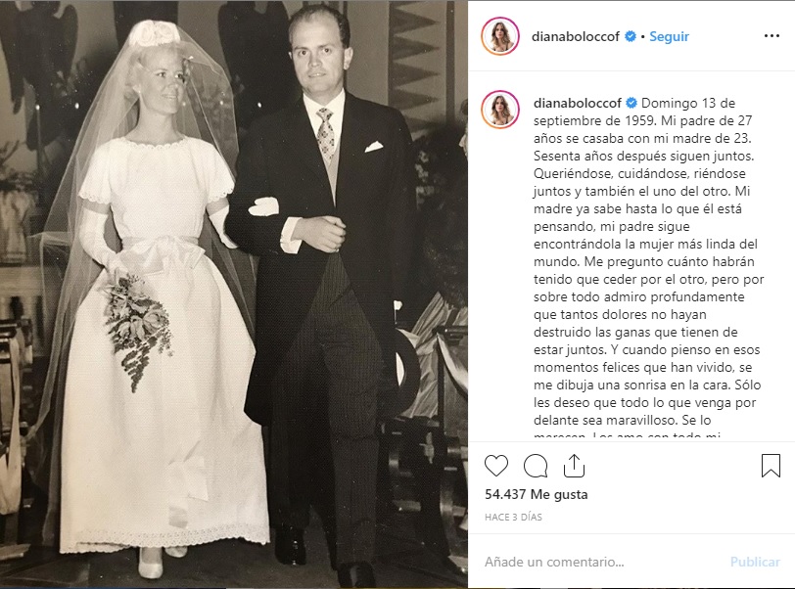
Task: Submit the comment with Publicar
Action: (755, 562)
